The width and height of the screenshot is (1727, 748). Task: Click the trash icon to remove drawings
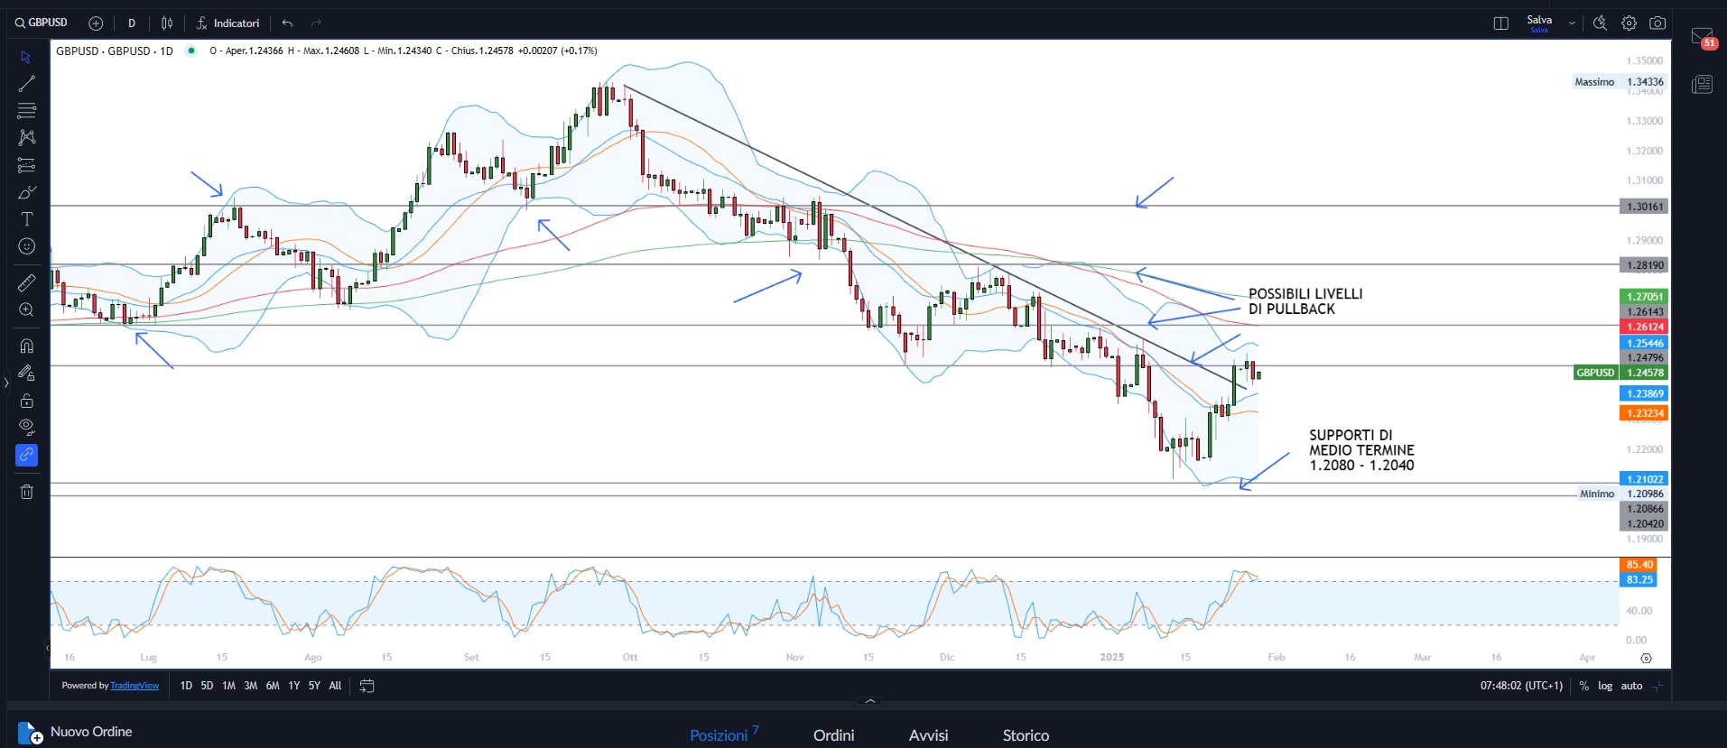pos(27,492)
